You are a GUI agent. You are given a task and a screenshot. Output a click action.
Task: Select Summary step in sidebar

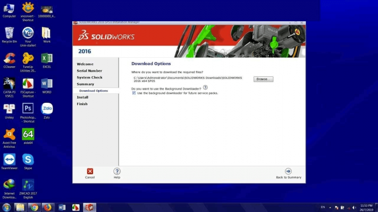[x=85, y=84]
